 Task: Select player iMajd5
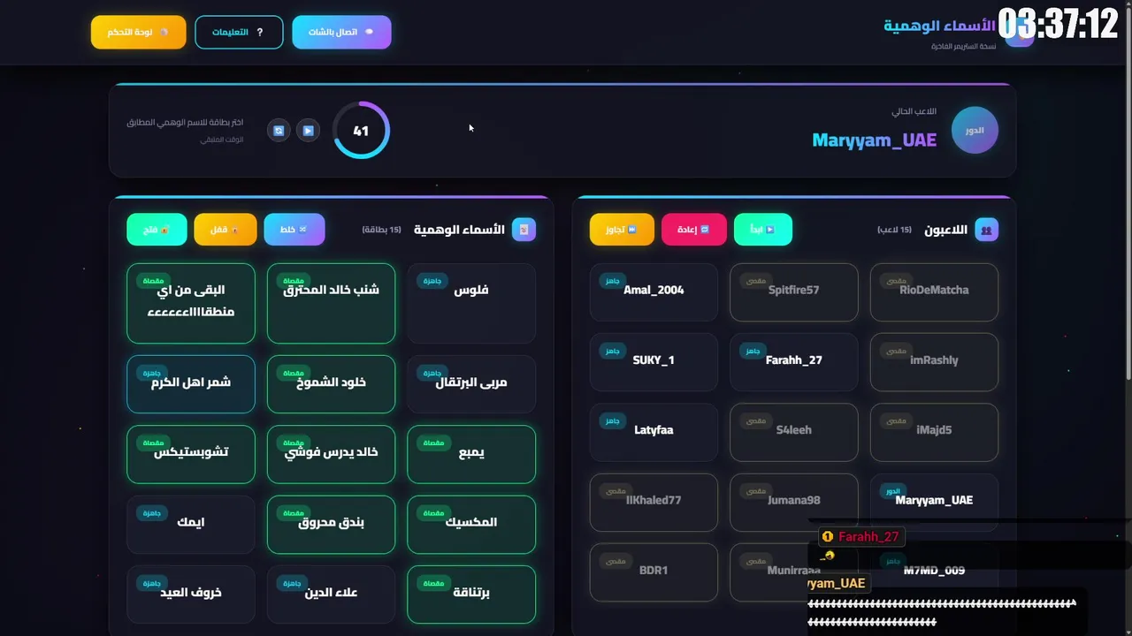(934, 432)
